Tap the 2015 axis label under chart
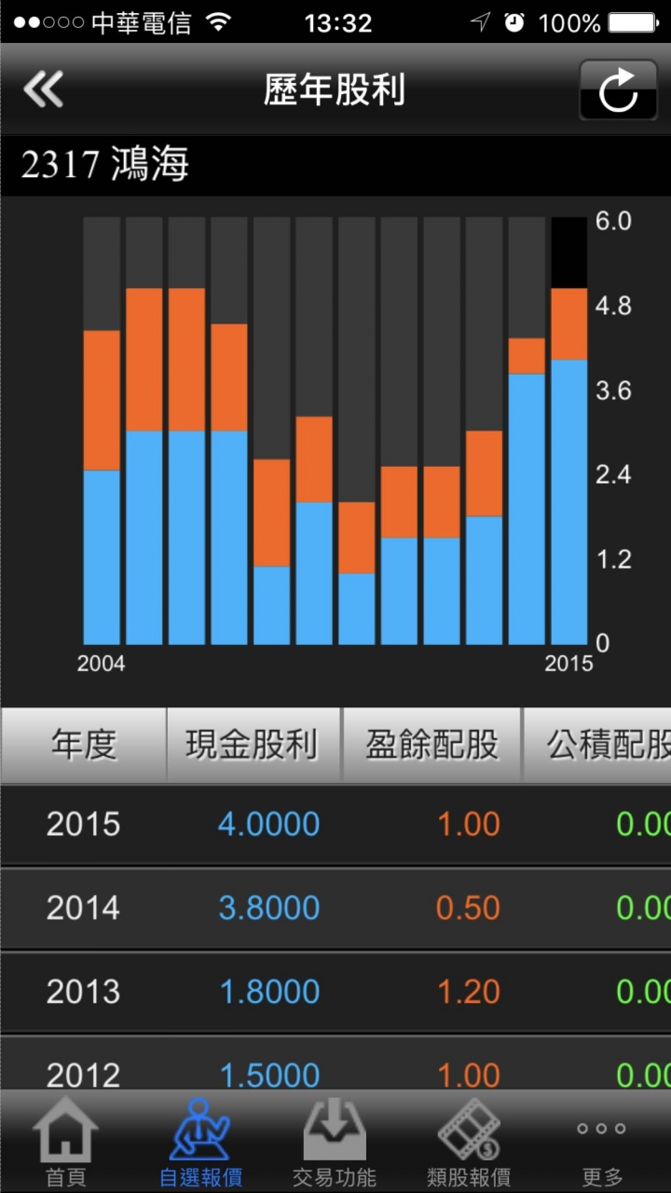The height and width of the screenshot is (1193, 671). coord(568,664)
